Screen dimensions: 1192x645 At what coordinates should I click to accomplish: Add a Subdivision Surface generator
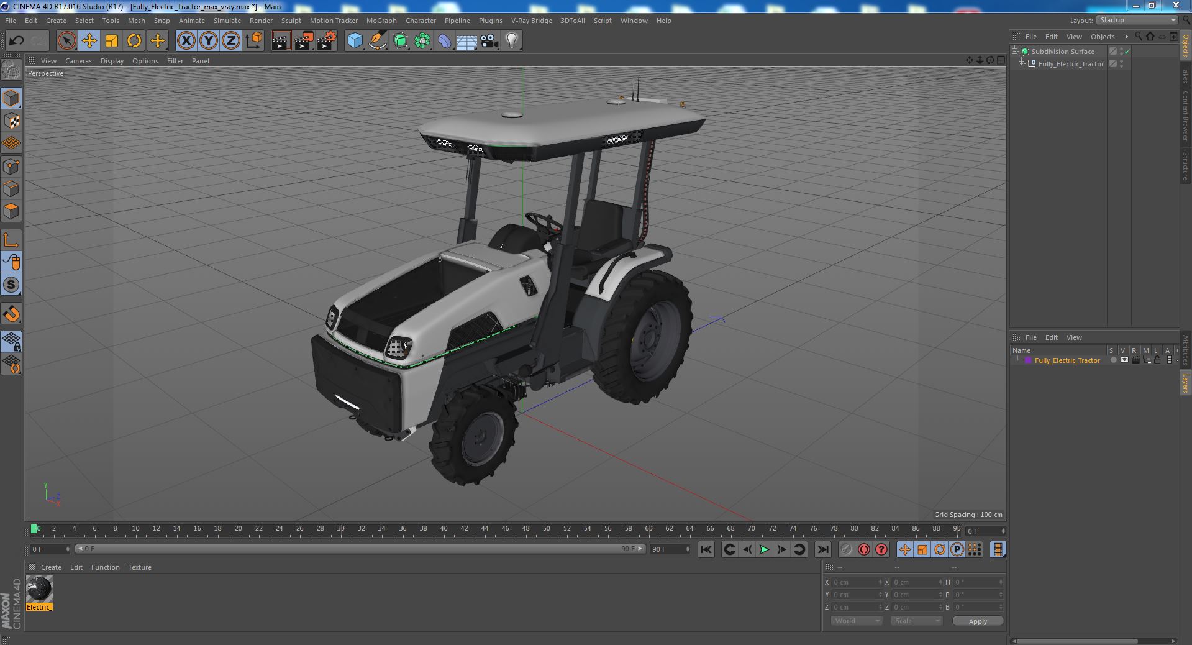click(x=400, y=41)
